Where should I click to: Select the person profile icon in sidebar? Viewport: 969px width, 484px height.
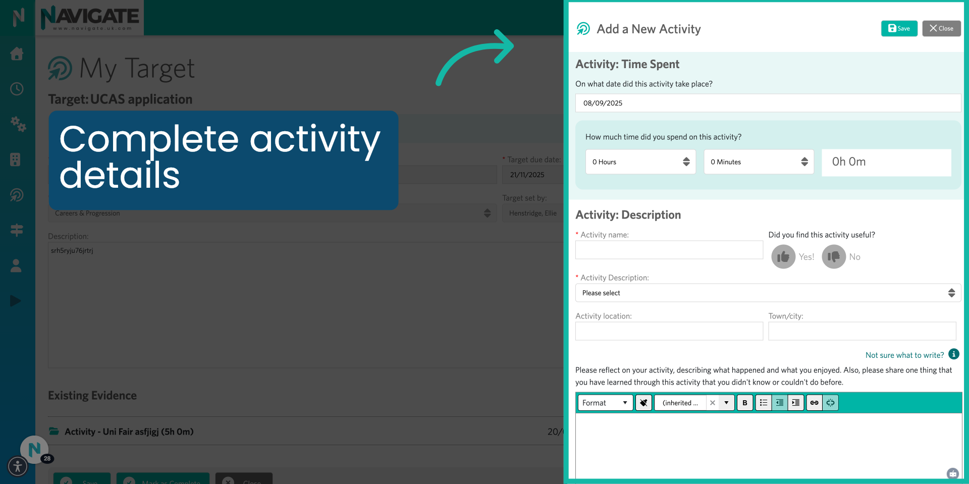17,266
